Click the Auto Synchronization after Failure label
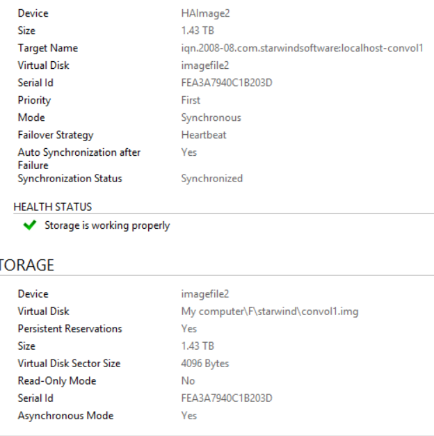The image size is (434, 436). pyautogui.click(x=79, y=159)
